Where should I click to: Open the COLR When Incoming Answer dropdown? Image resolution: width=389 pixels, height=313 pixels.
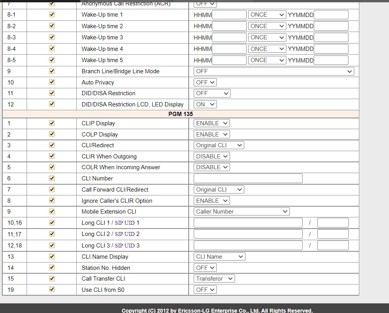211,167
